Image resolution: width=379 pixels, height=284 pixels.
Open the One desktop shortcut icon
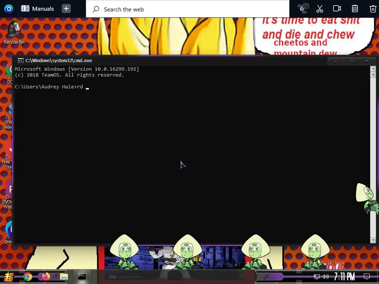tap(8, 232)
